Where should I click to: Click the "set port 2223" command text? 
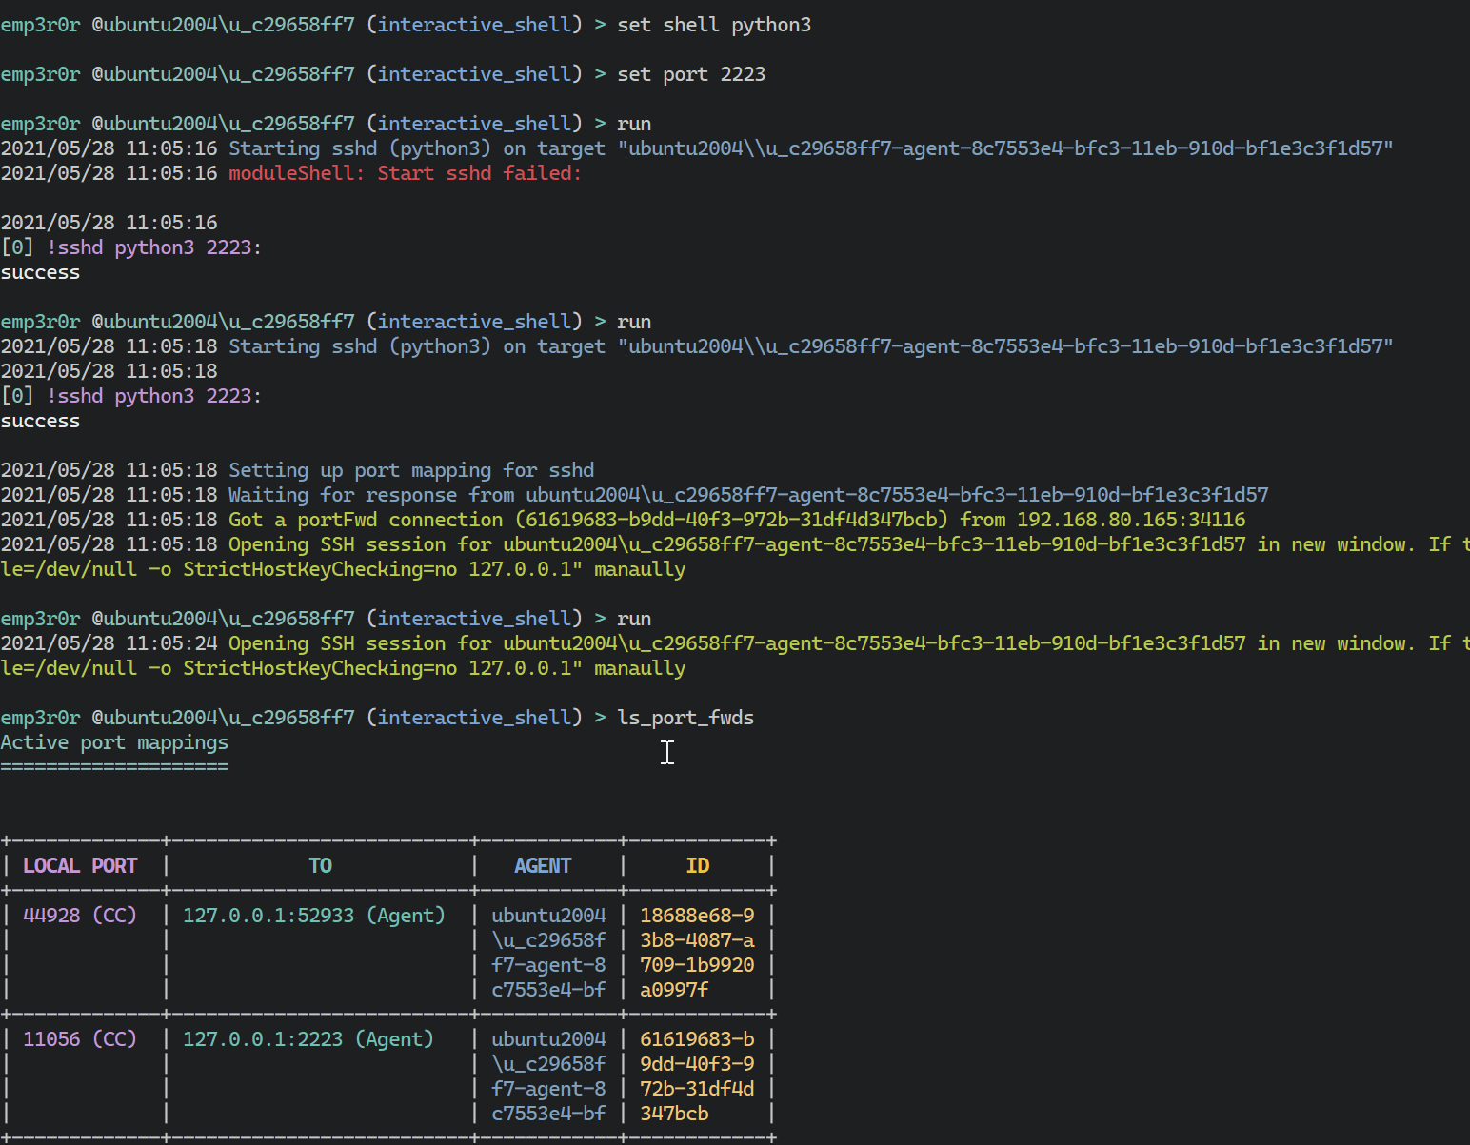[x=691, y=74]
